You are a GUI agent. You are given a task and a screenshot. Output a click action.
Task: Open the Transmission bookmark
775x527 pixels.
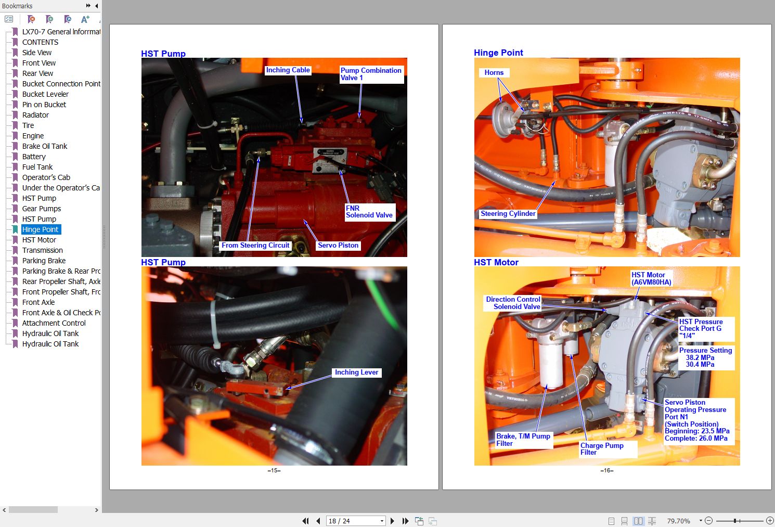43,250
